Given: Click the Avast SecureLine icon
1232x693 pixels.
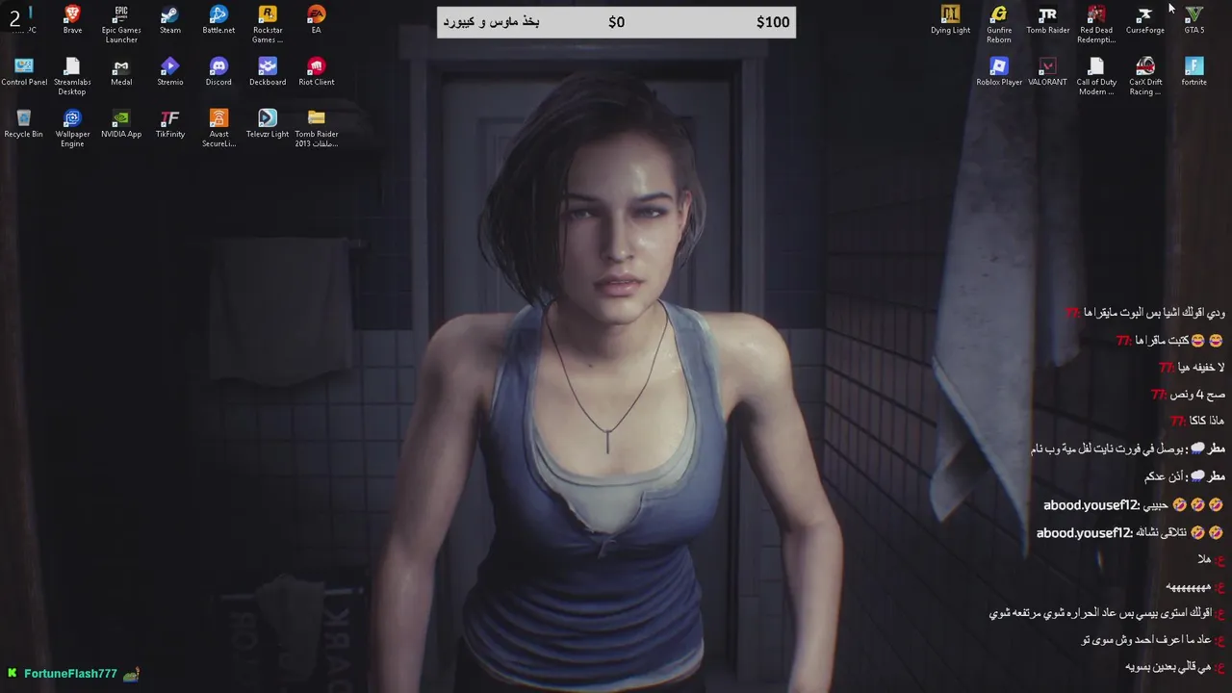Looking at the screenshot, I should [x=218, y=128].
